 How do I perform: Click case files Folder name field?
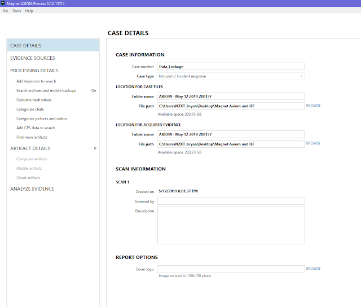pos(231,97)
